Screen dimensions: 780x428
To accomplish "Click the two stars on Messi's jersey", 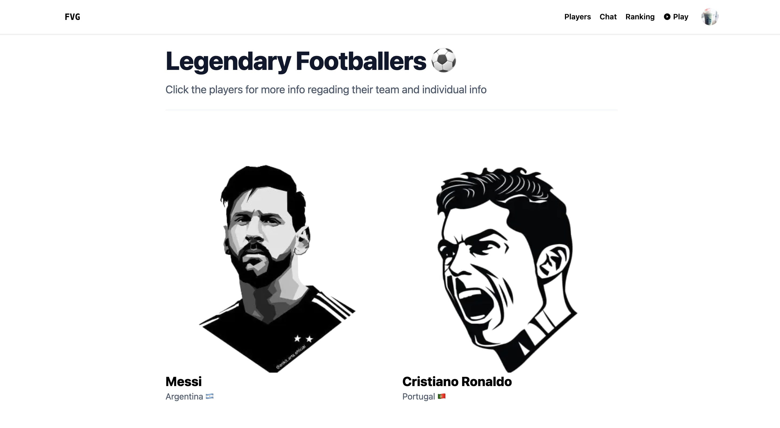I will [303, 338].
